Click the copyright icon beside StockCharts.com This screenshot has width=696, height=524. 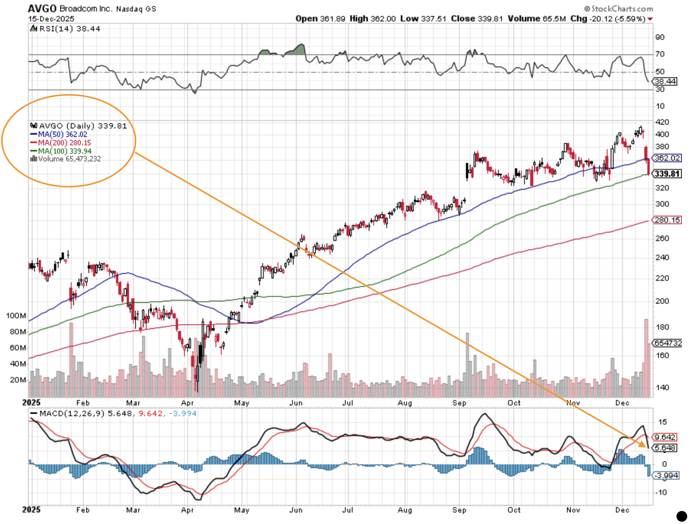coord(587,8)
